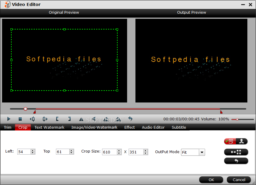Click the timeline playhead knob
The height and width of the screenshot is (185, 256).
point(25,109)
